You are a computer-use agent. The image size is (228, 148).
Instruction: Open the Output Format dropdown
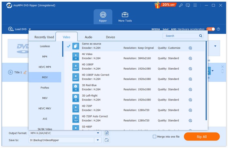(x=98, y=133)
